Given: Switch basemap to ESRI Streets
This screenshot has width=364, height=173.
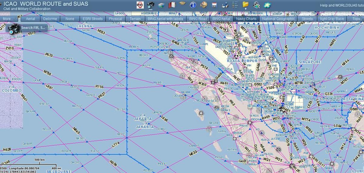Looking at the screenshot, I should (x=93, y=19).
